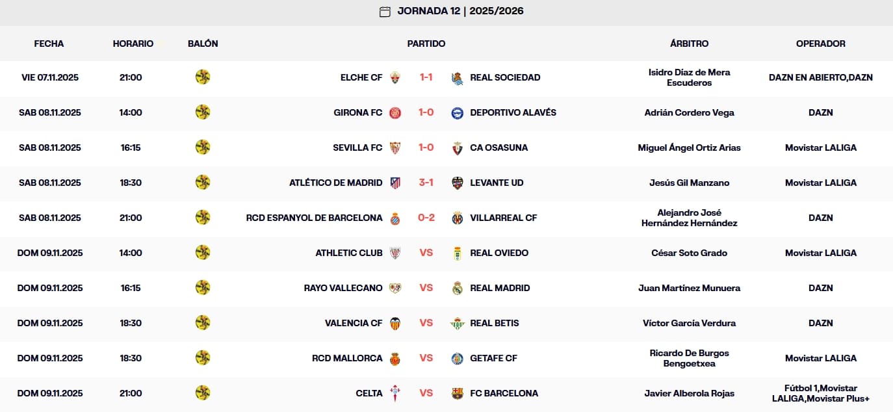
Task: Click the Elche CF club crest
Action: pyautogui.click(x=395, y=77)
